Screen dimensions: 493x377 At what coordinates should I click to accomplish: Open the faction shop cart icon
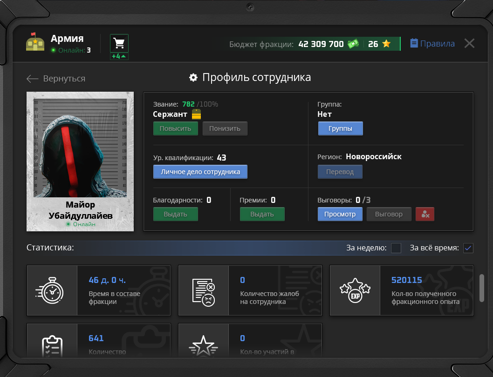(119, 44)
